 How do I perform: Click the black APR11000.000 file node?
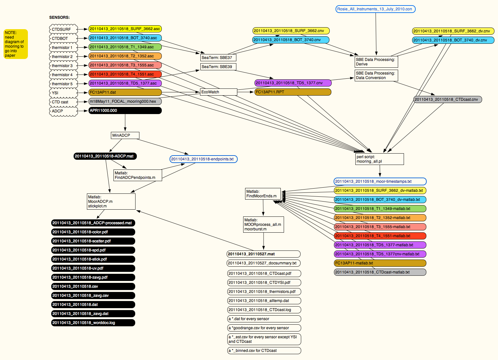[125, 110]
